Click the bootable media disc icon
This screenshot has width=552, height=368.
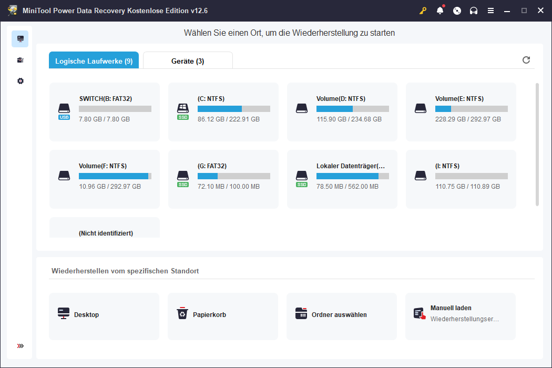pyautogui.click(x=457, y=11)
